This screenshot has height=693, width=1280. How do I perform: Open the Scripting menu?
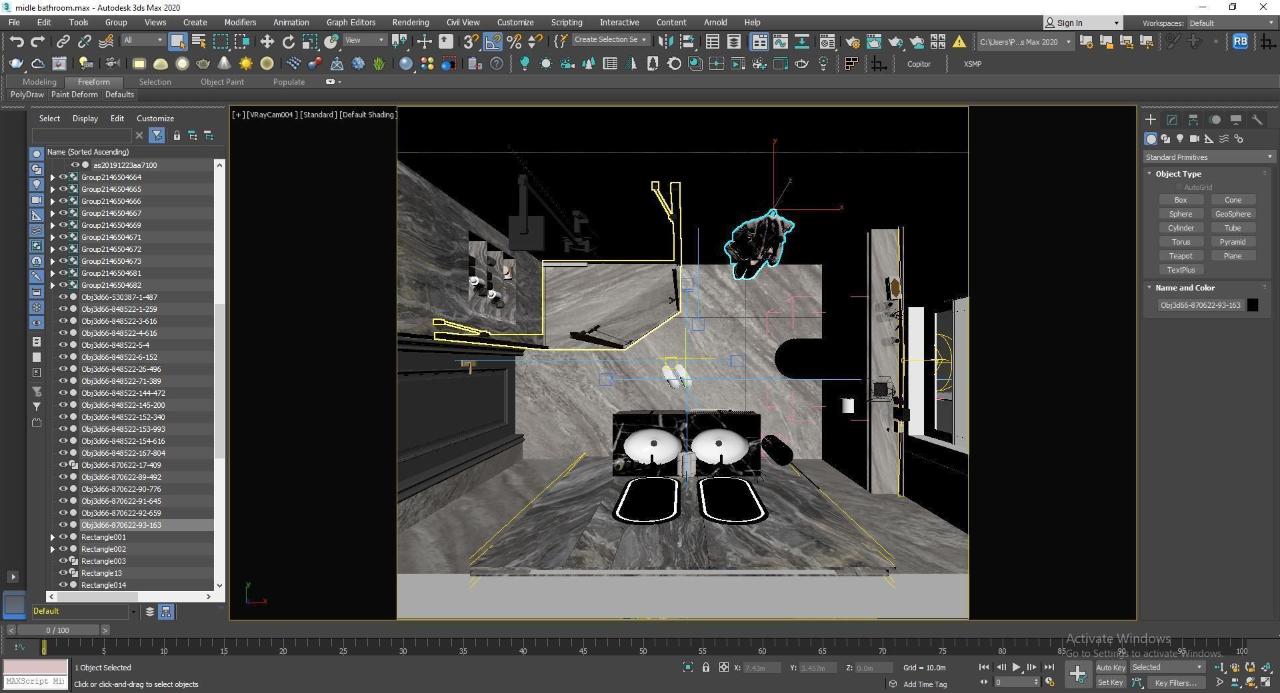point(567,23)
